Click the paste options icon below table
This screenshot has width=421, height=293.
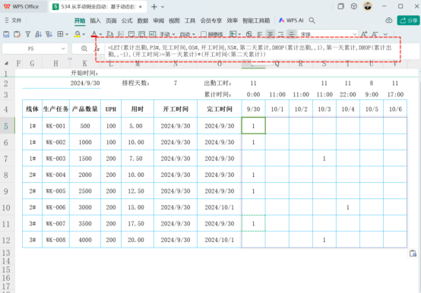pyautogui.click(x=413, y=253)
